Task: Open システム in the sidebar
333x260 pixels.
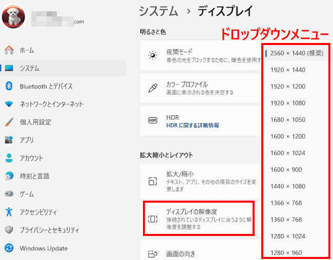Action: pos(30,68)
